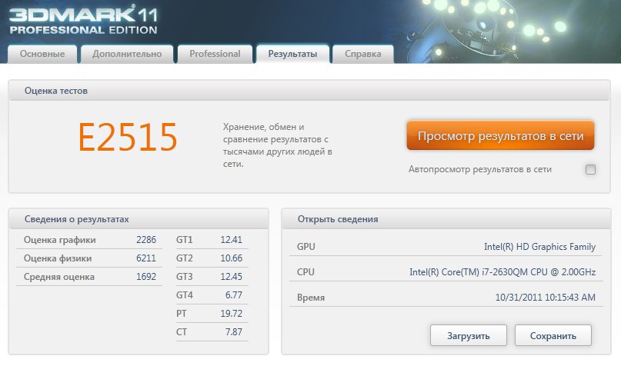The image size is (621, 366).
Task: Click the Intel(R) HD Graphics Family text
Action: (x=539, y=247)
